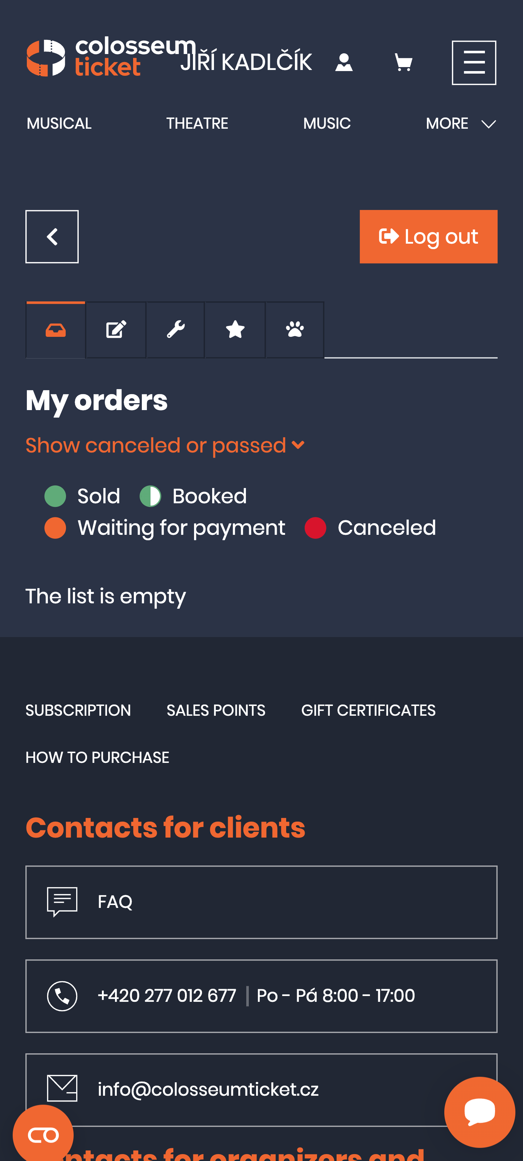Image resolution: width=523 pixels, height=1161 pixels.
Task: Open the hamburger navigation menu
Action: 474,62
